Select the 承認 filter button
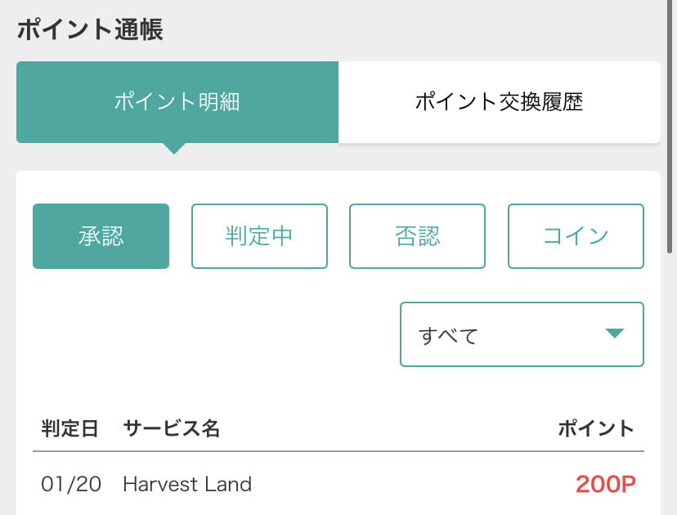This screenshot has height=515, width=677. click(101, 236)
